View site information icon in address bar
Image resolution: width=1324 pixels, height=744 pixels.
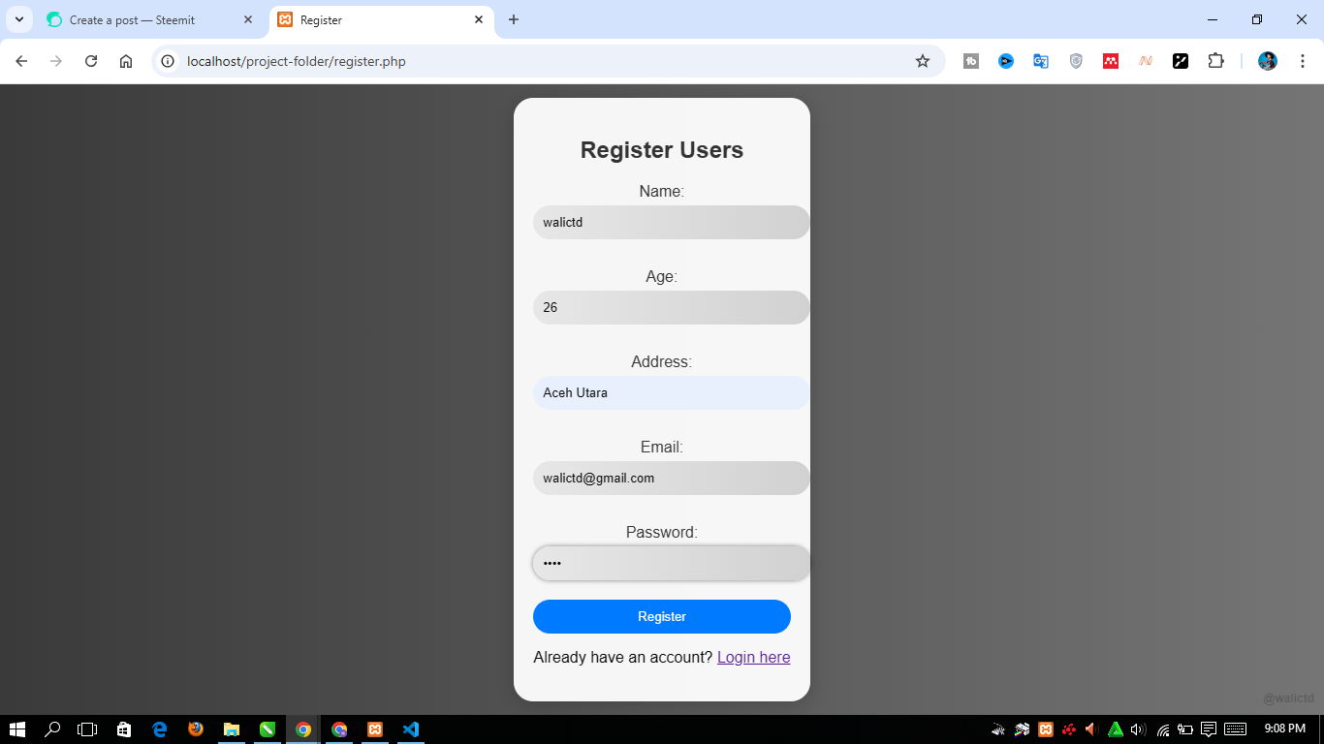pyautogui.click(x=168, y=61)
